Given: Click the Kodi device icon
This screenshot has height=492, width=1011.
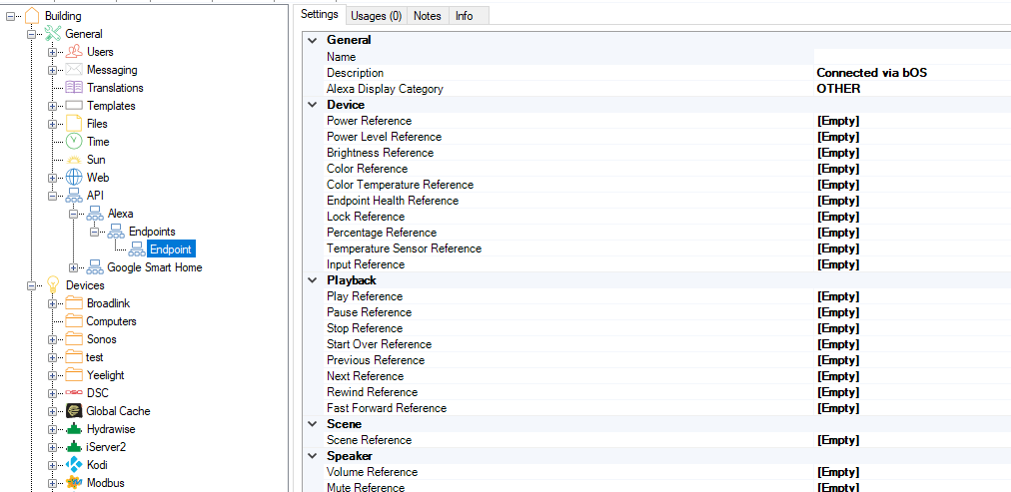Looking at the screenshot, I should coord(74,465).
